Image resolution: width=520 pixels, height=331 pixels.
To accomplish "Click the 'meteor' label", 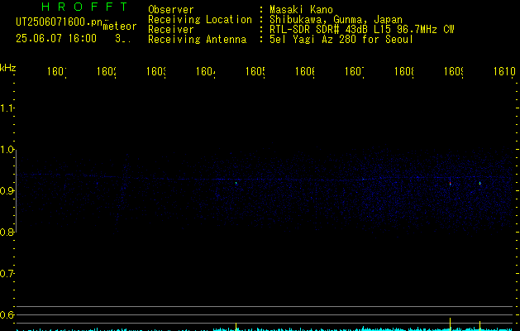I will (x=120, y=26).
